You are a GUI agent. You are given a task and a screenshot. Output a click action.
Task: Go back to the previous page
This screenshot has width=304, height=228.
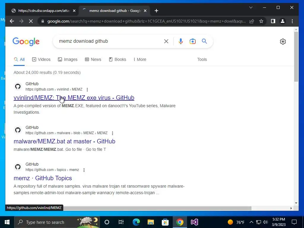(12, 21)
